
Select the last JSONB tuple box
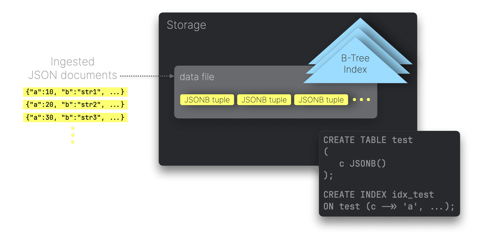[321, 100]
